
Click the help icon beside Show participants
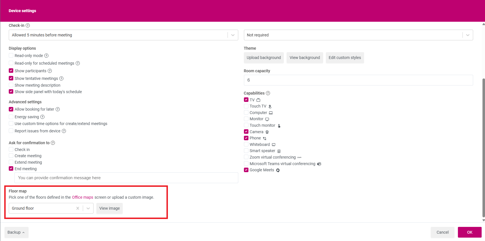point(50,71)
